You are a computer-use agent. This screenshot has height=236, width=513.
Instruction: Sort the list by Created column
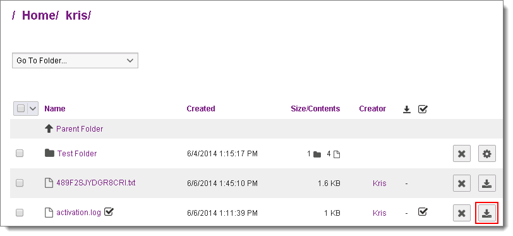[x=201, y=109]
